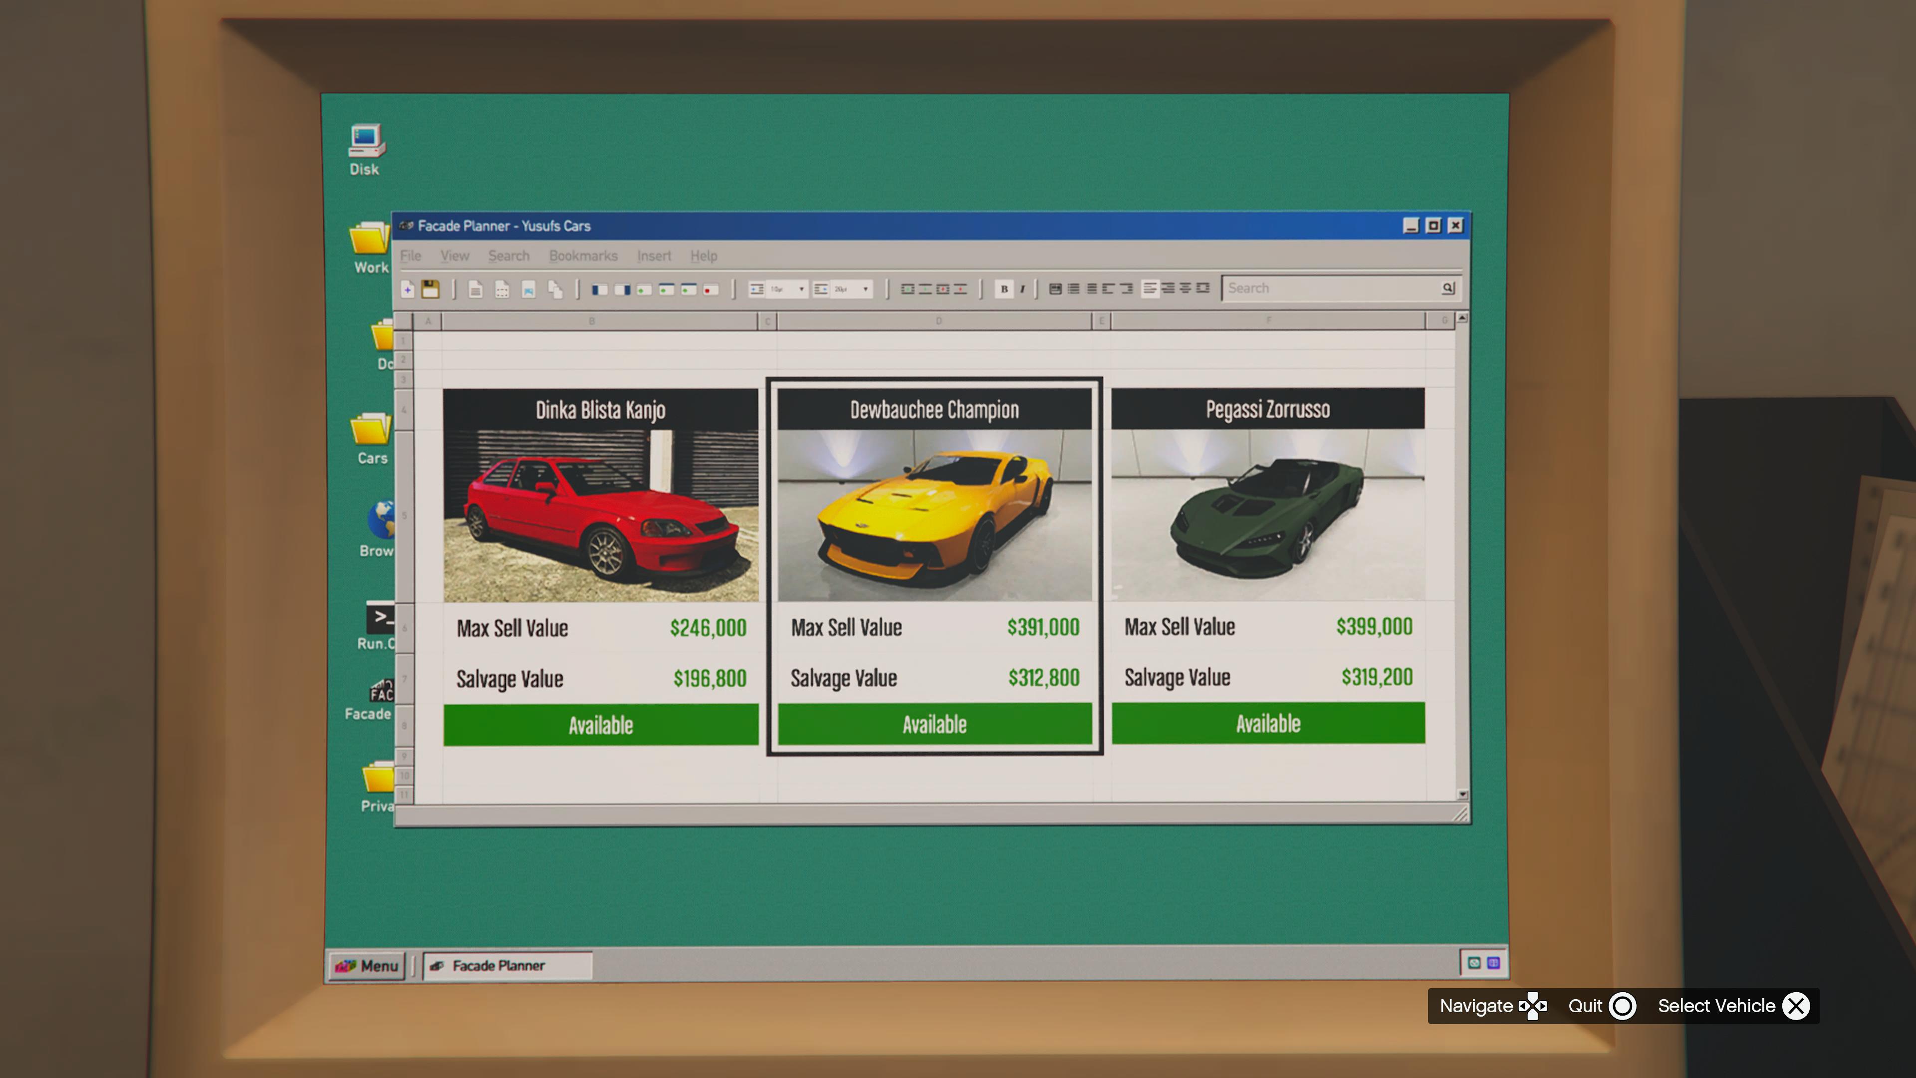
Task: Open the Insert menu
Action: (x=654, y=256)
